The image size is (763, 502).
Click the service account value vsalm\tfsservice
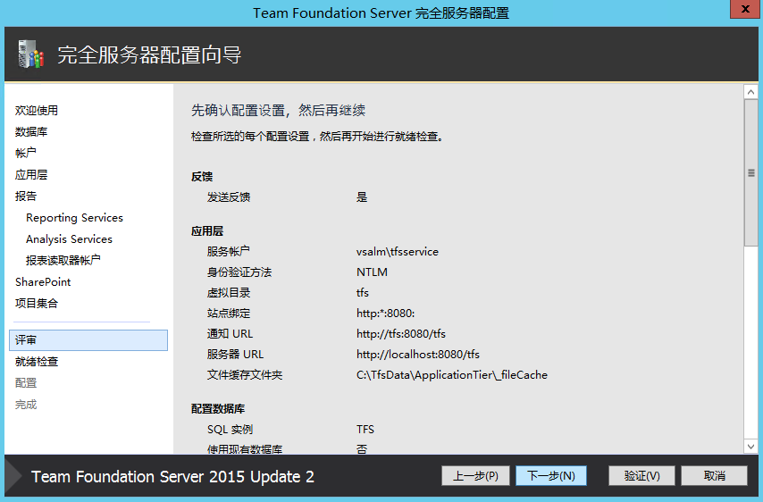pyautogui.click(x=397, y=252)
